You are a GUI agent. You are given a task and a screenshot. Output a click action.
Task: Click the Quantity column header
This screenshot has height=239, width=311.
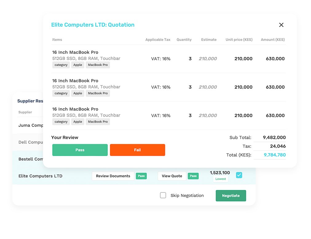(x=184, y=40)
